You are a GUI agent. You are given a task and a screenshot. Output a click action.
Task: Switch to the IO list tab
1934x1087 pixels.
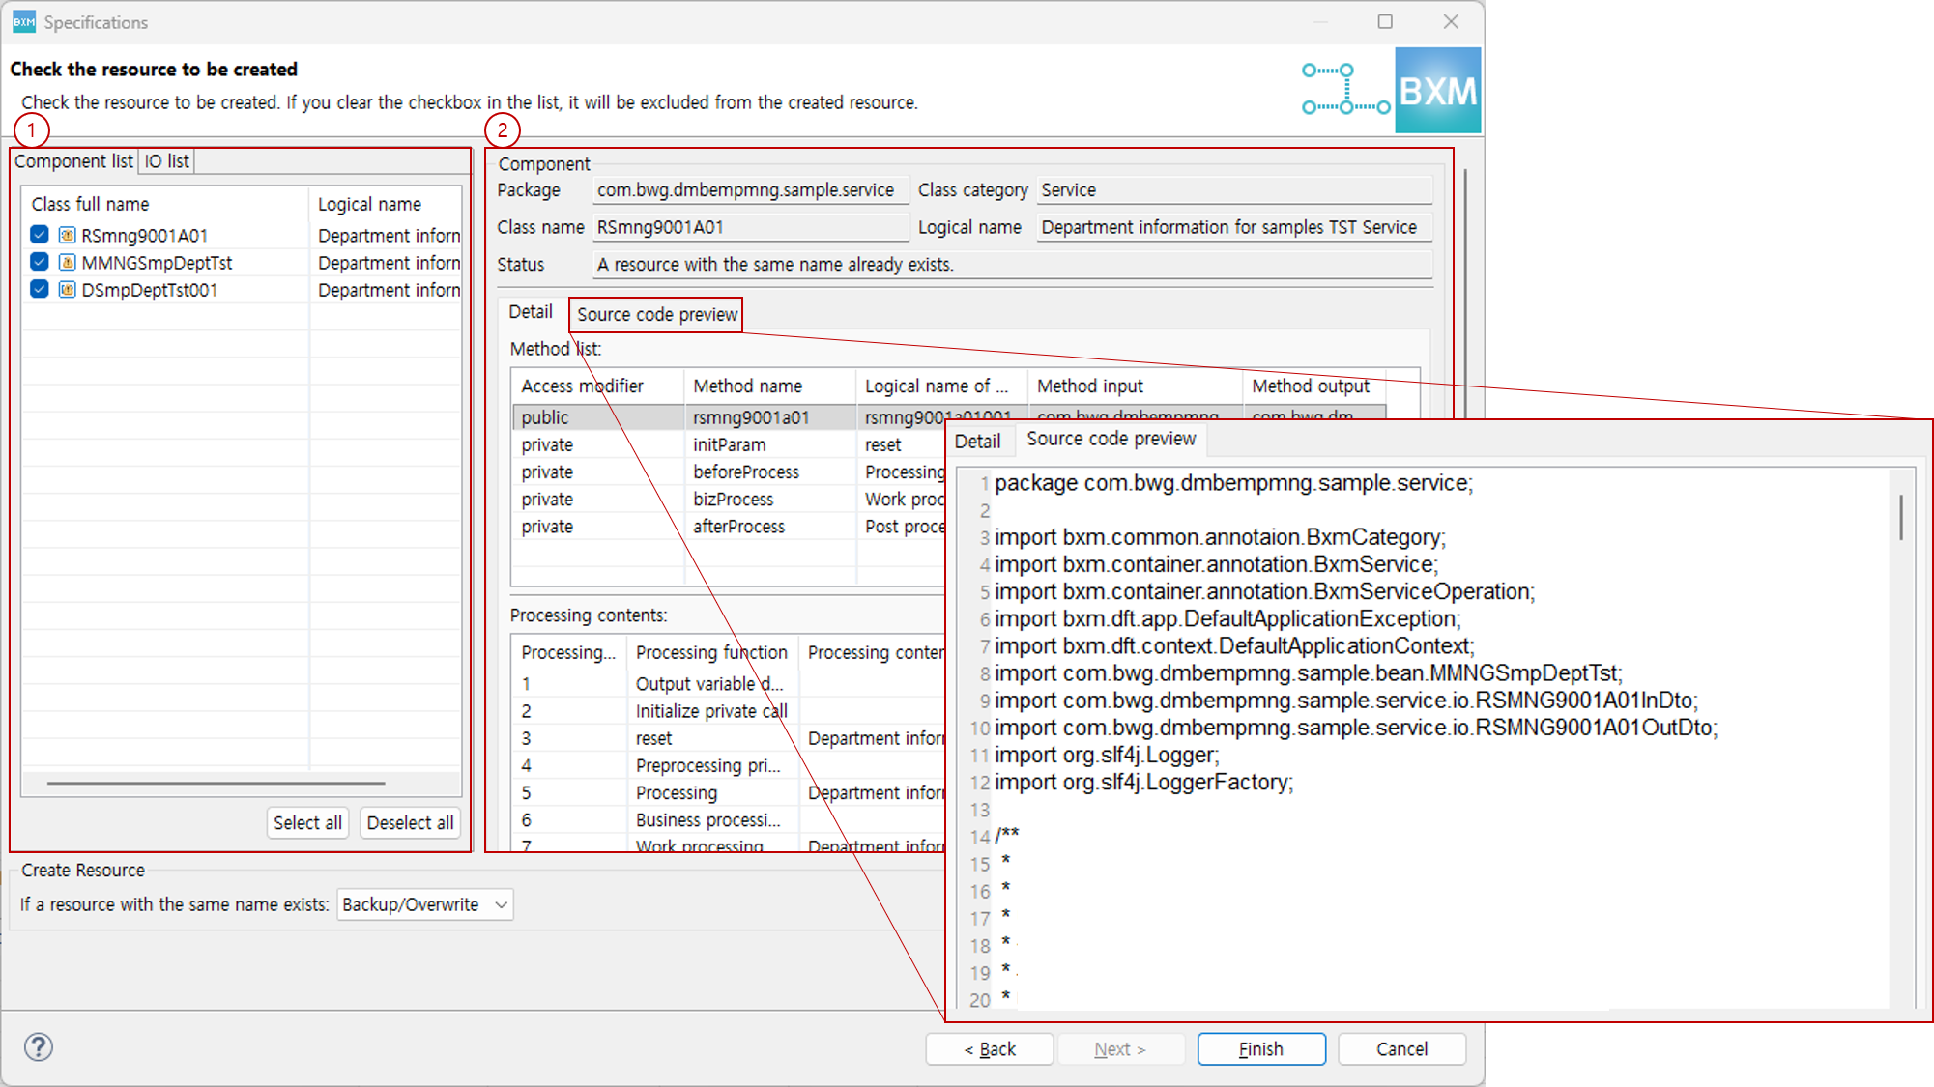click(x=165, y=160)
